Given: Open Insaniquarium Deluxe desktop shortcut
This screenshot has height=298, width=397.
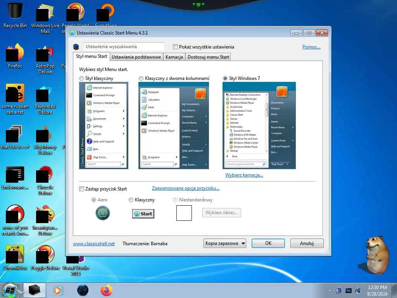Looking at the screenshot, I should pyautogui.click(x=45, y=220).
